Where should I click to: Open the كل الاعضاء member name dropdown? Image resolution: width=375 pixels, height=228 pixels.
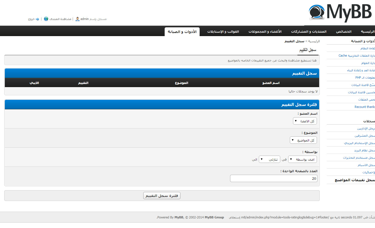(305, 121)
